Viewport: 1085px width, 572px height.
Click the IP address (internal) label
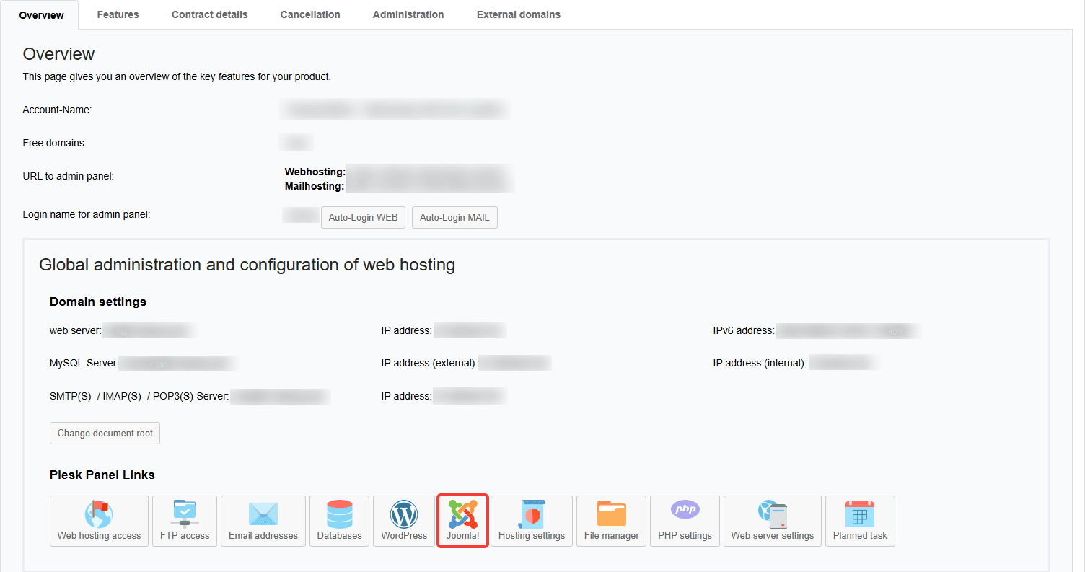(x=760, y=364)
